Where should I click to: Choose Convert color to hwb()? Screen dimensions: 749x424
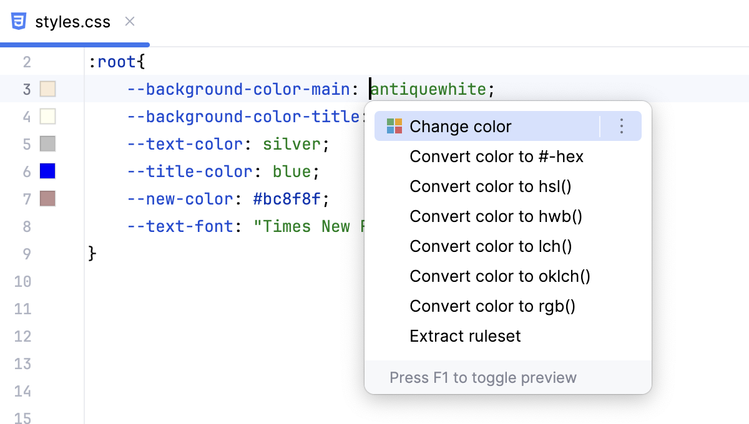[494, 216]
